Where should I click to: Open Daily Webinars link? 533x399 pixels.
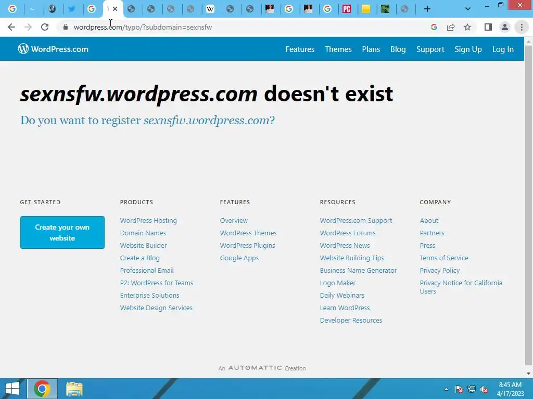(x=342, y=295)
